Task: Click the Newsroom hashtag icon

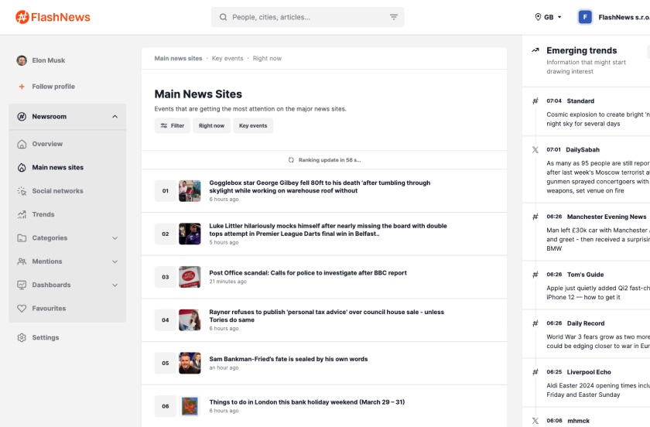Action: click(x=22, y=117)
